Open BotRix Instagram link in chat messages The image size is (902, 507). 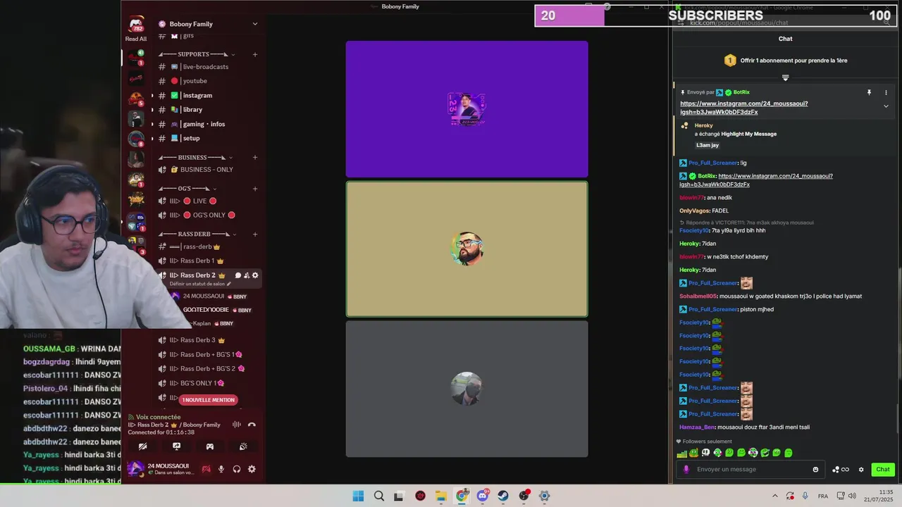coord(756,180)
